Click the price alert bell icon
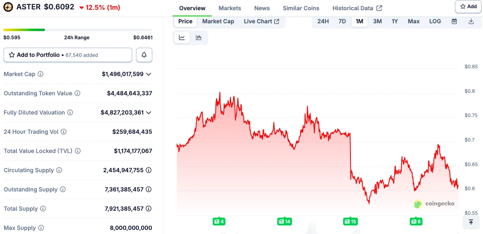 (x=144, y=55)
